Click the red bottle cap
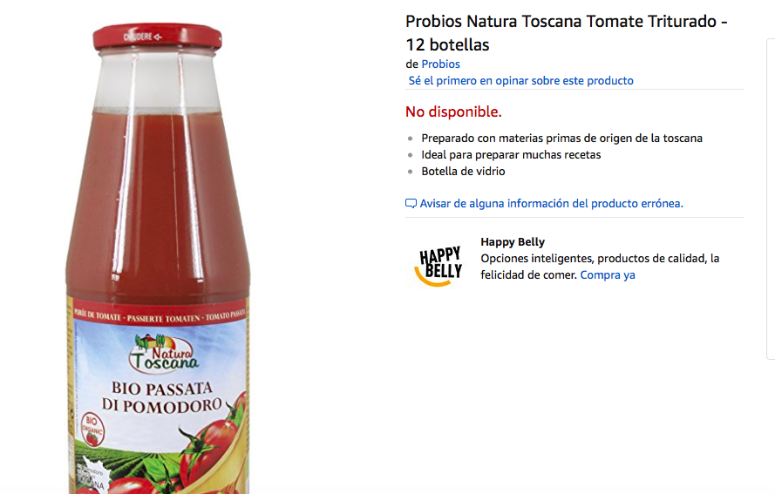This screenshot has width=775, height=494. coord(157,37)
